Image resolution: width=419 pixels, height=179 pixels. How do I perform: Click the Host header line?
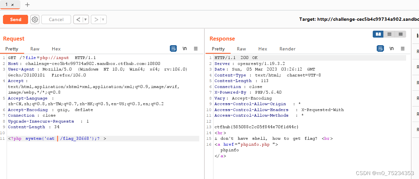coord(84,64)
